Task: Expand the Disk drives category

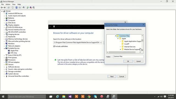Action: 4,23
